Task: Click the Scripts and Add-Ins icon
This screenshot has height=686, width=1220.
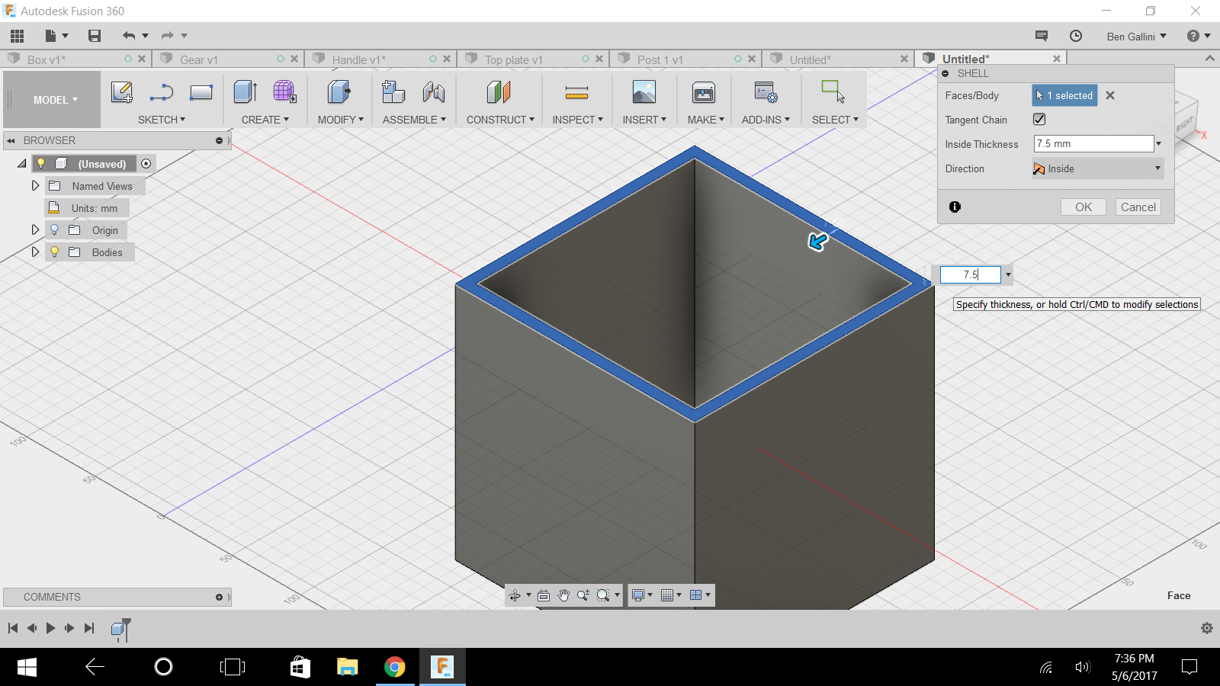Action: [x=766, y=92]
